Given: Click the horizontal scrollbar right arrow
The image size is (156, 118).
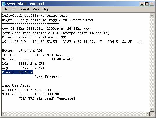Looking at the screenshot, I should pos(147,114).
